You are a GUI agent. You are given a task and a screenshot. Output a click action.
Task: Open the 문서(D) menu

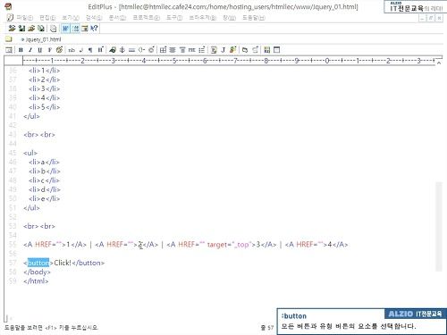[117, 18]
